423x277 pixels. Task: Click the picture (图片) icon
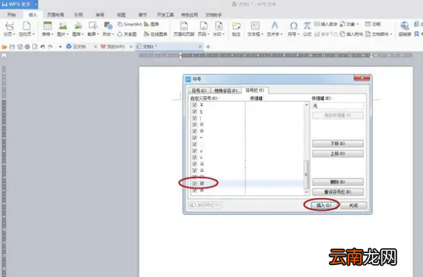click(x=63, y=26)
